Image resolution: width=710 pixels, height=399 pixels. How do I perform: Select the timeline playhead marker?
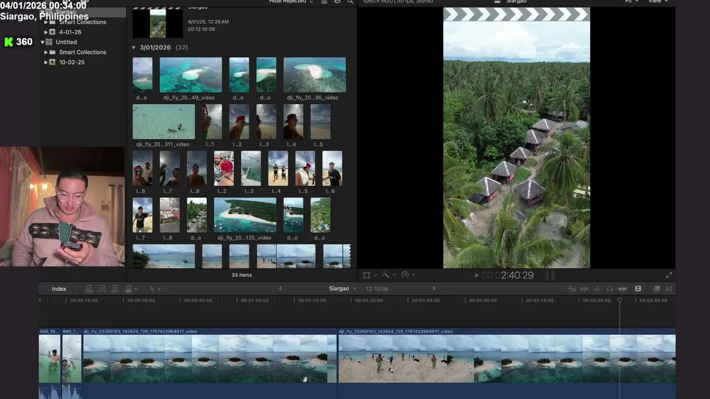click(x=620, y=300)
